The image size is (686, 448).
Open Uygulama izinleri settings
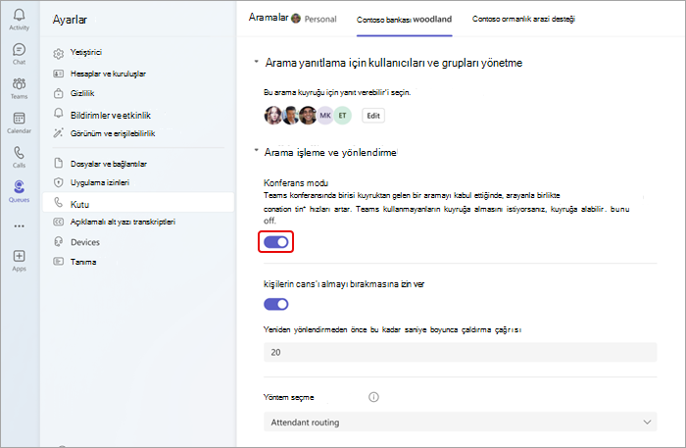point(100,182)
